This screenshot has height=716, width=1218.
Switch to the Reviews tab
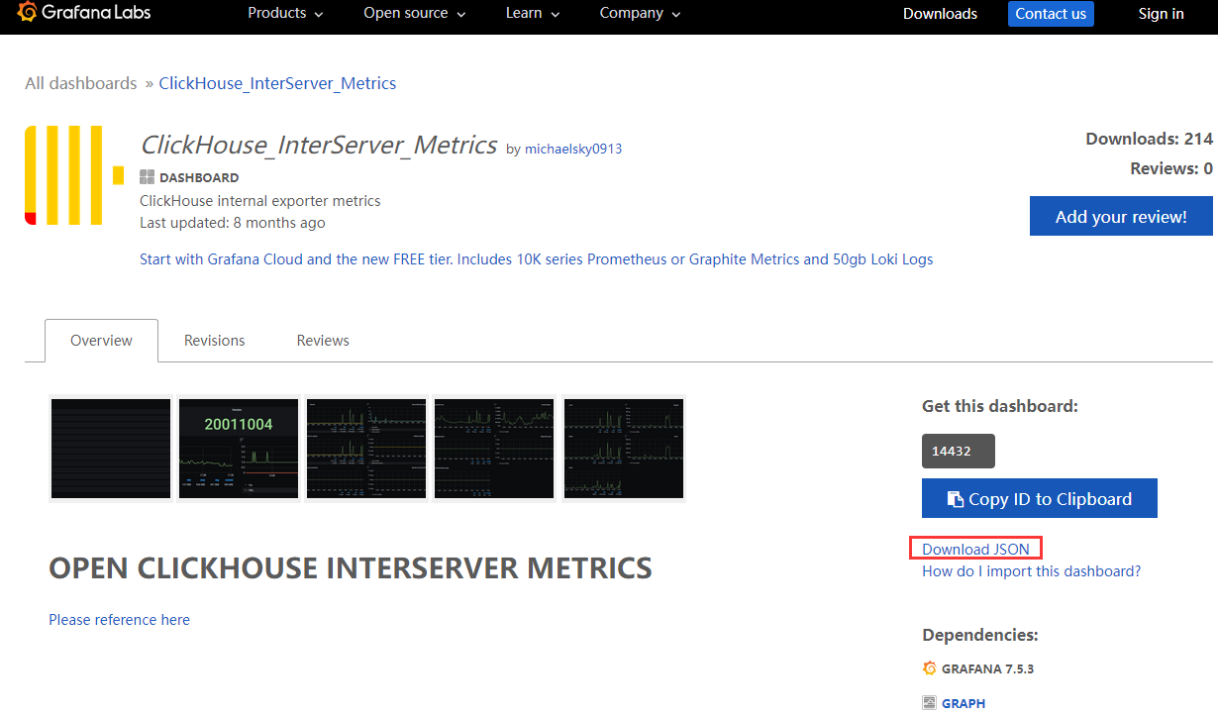click(323, 340)
